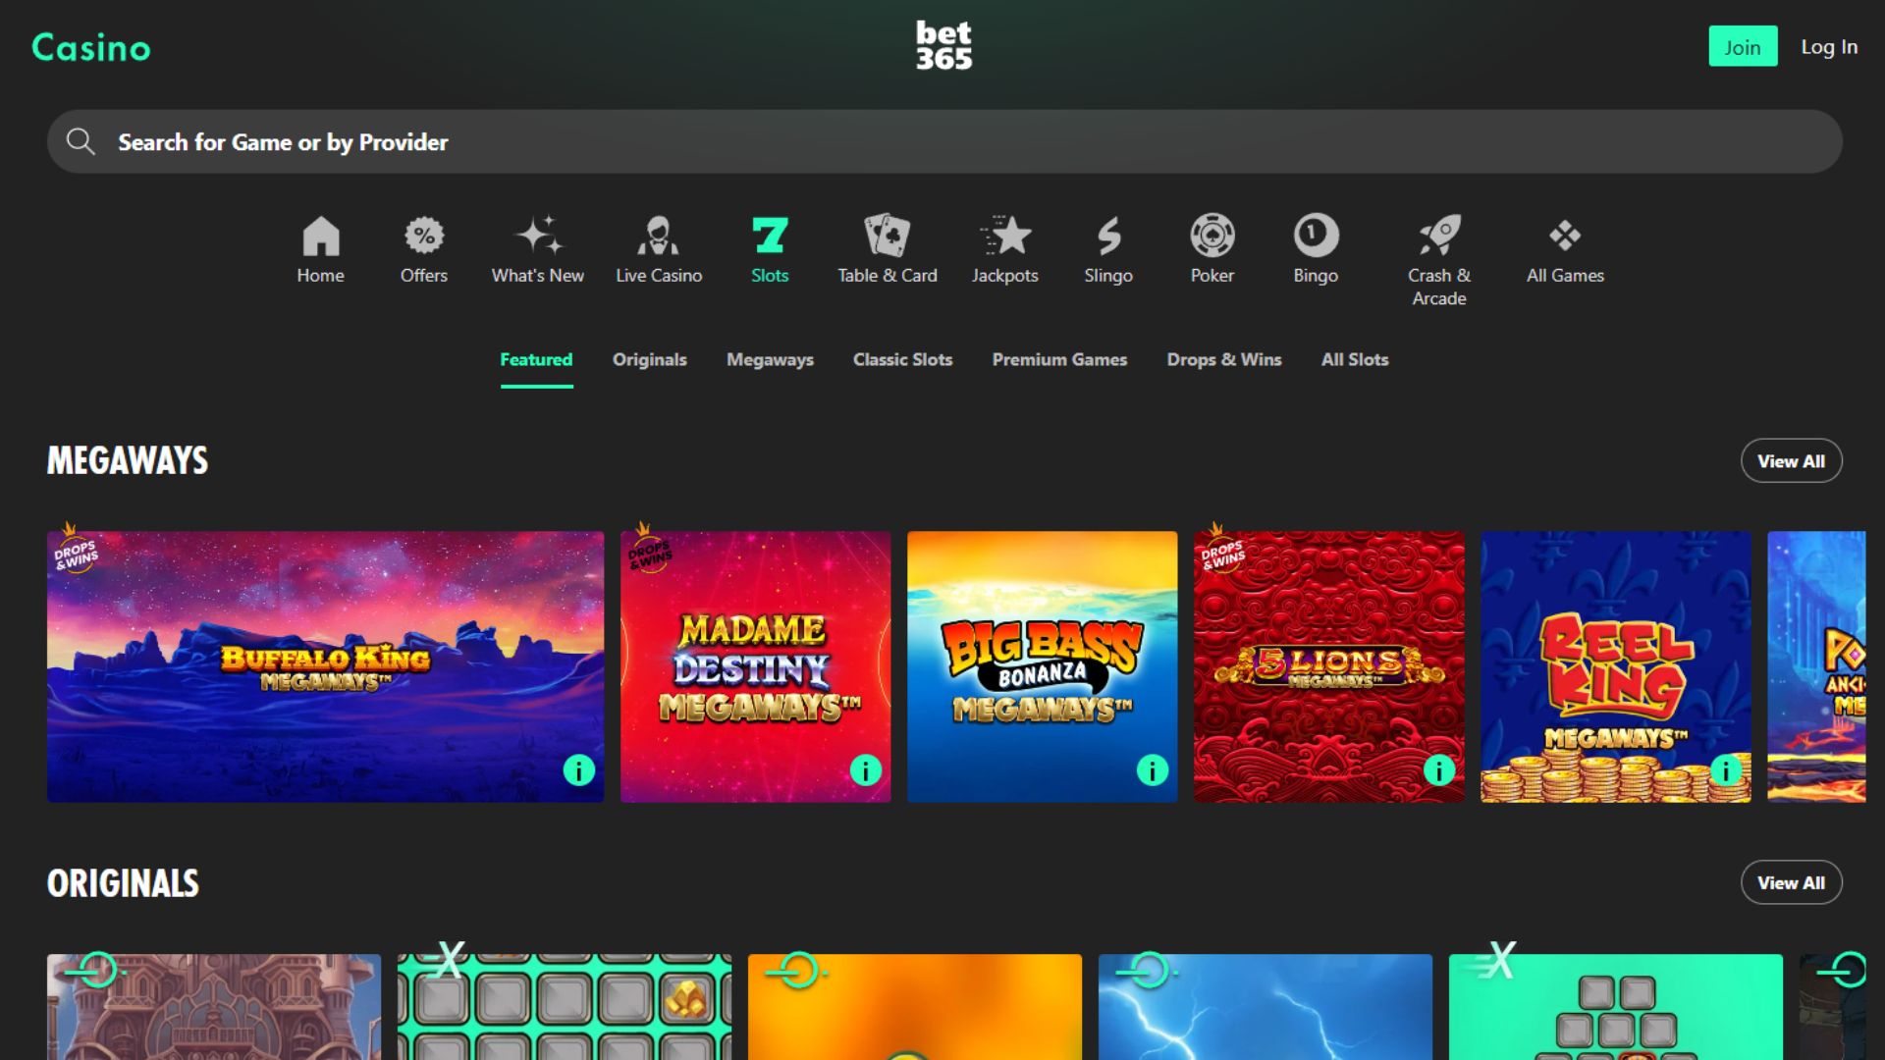
Task: Click the Casino logo text
Action: (91, 47)
